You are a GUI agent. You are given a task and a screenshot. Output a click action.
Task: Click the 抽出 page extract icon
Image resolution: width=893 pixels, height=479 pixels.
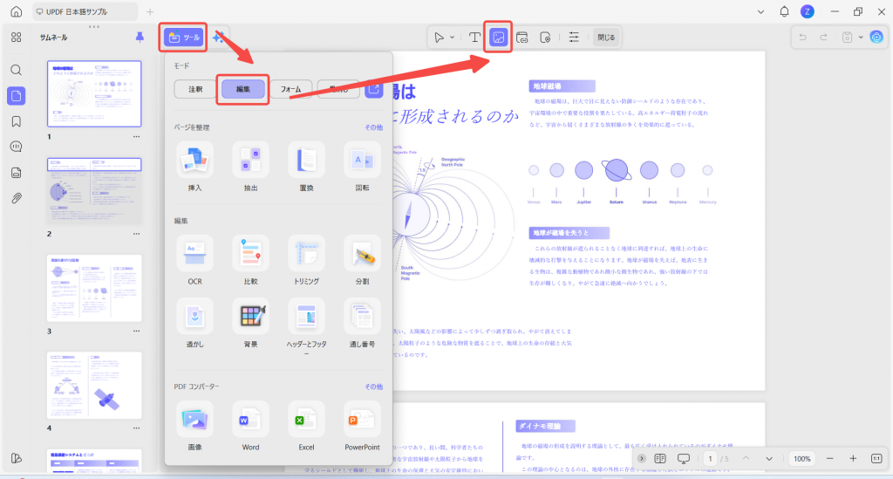250,160
